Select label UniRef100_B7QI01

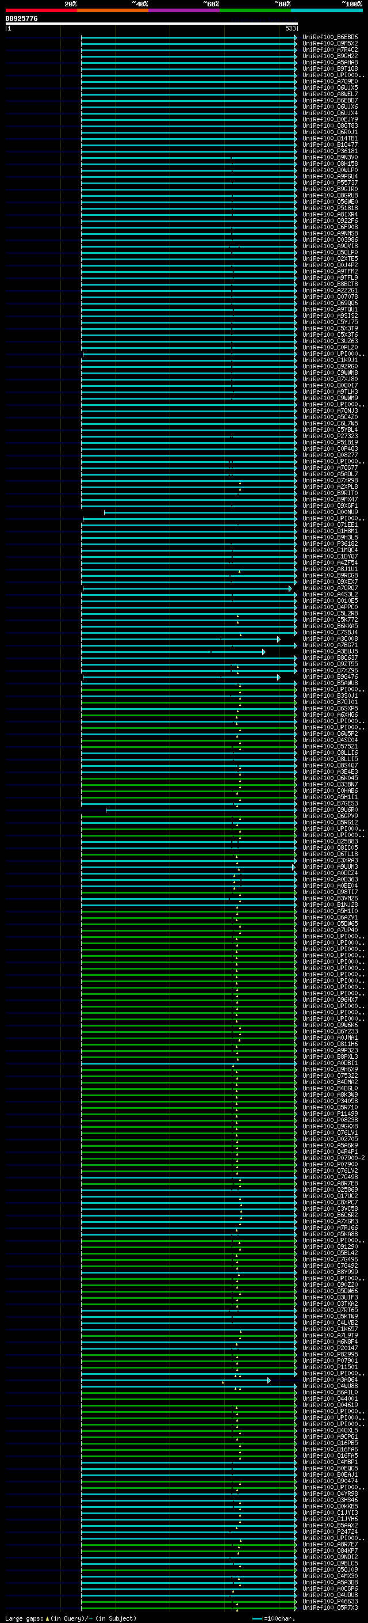pyautogui.click(x=330, y=702)
